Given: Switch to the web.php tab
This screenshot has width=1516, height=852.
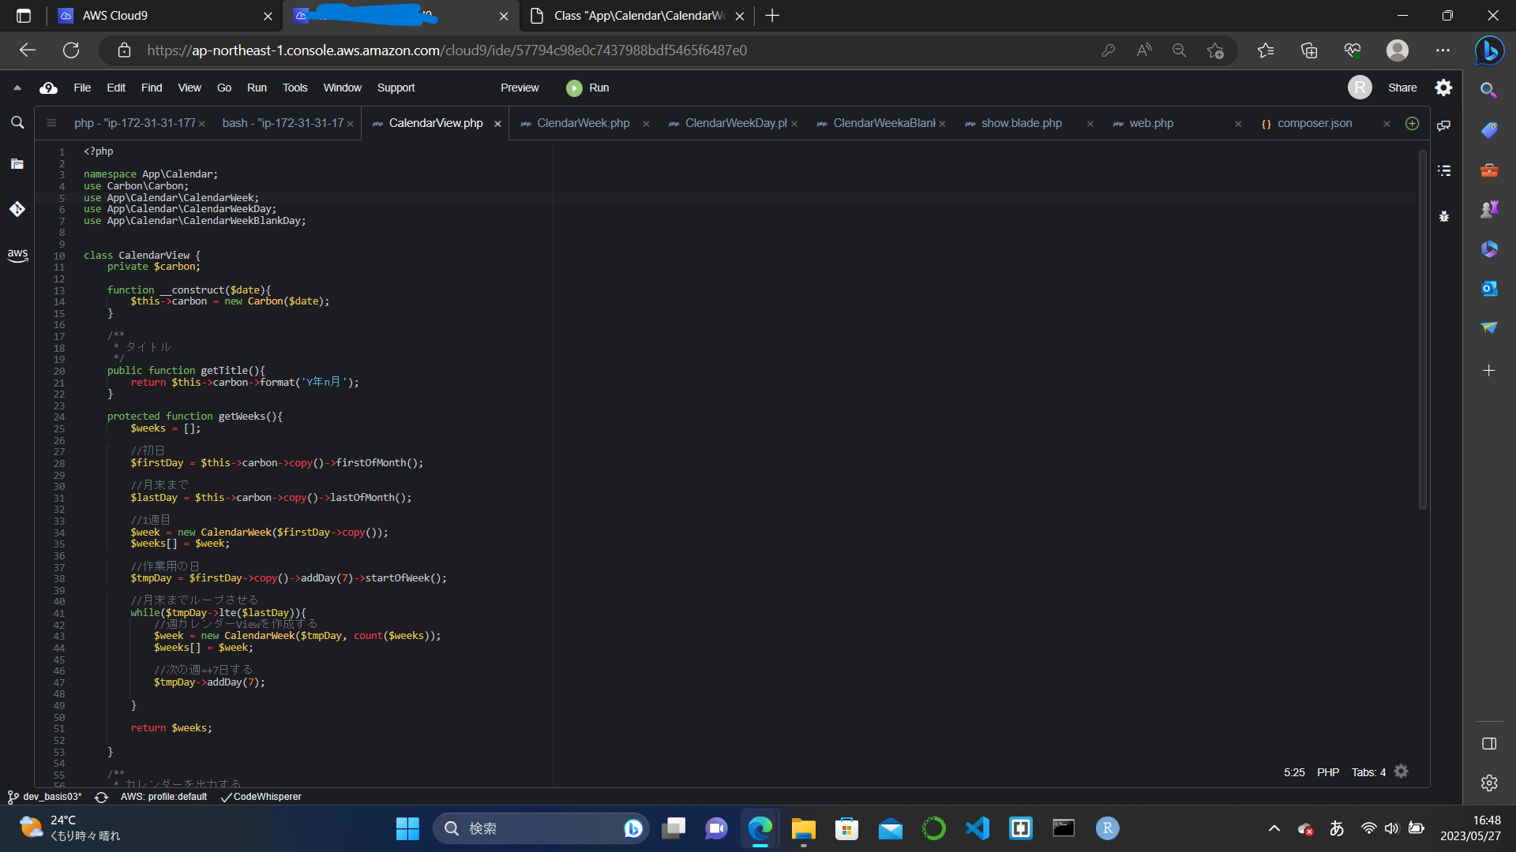Looking at the screenshot, I should pos(1150,123).
